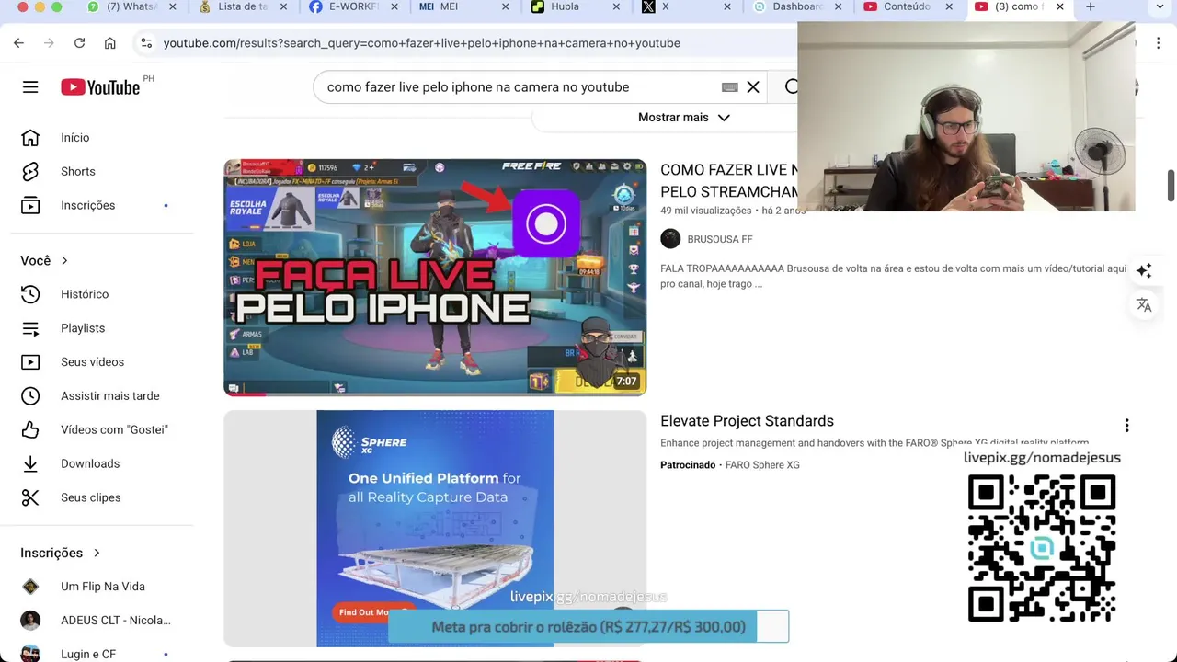The image size is (1177, 662).
Task: Open site information icon in address bar
Action: click(145, 43)
